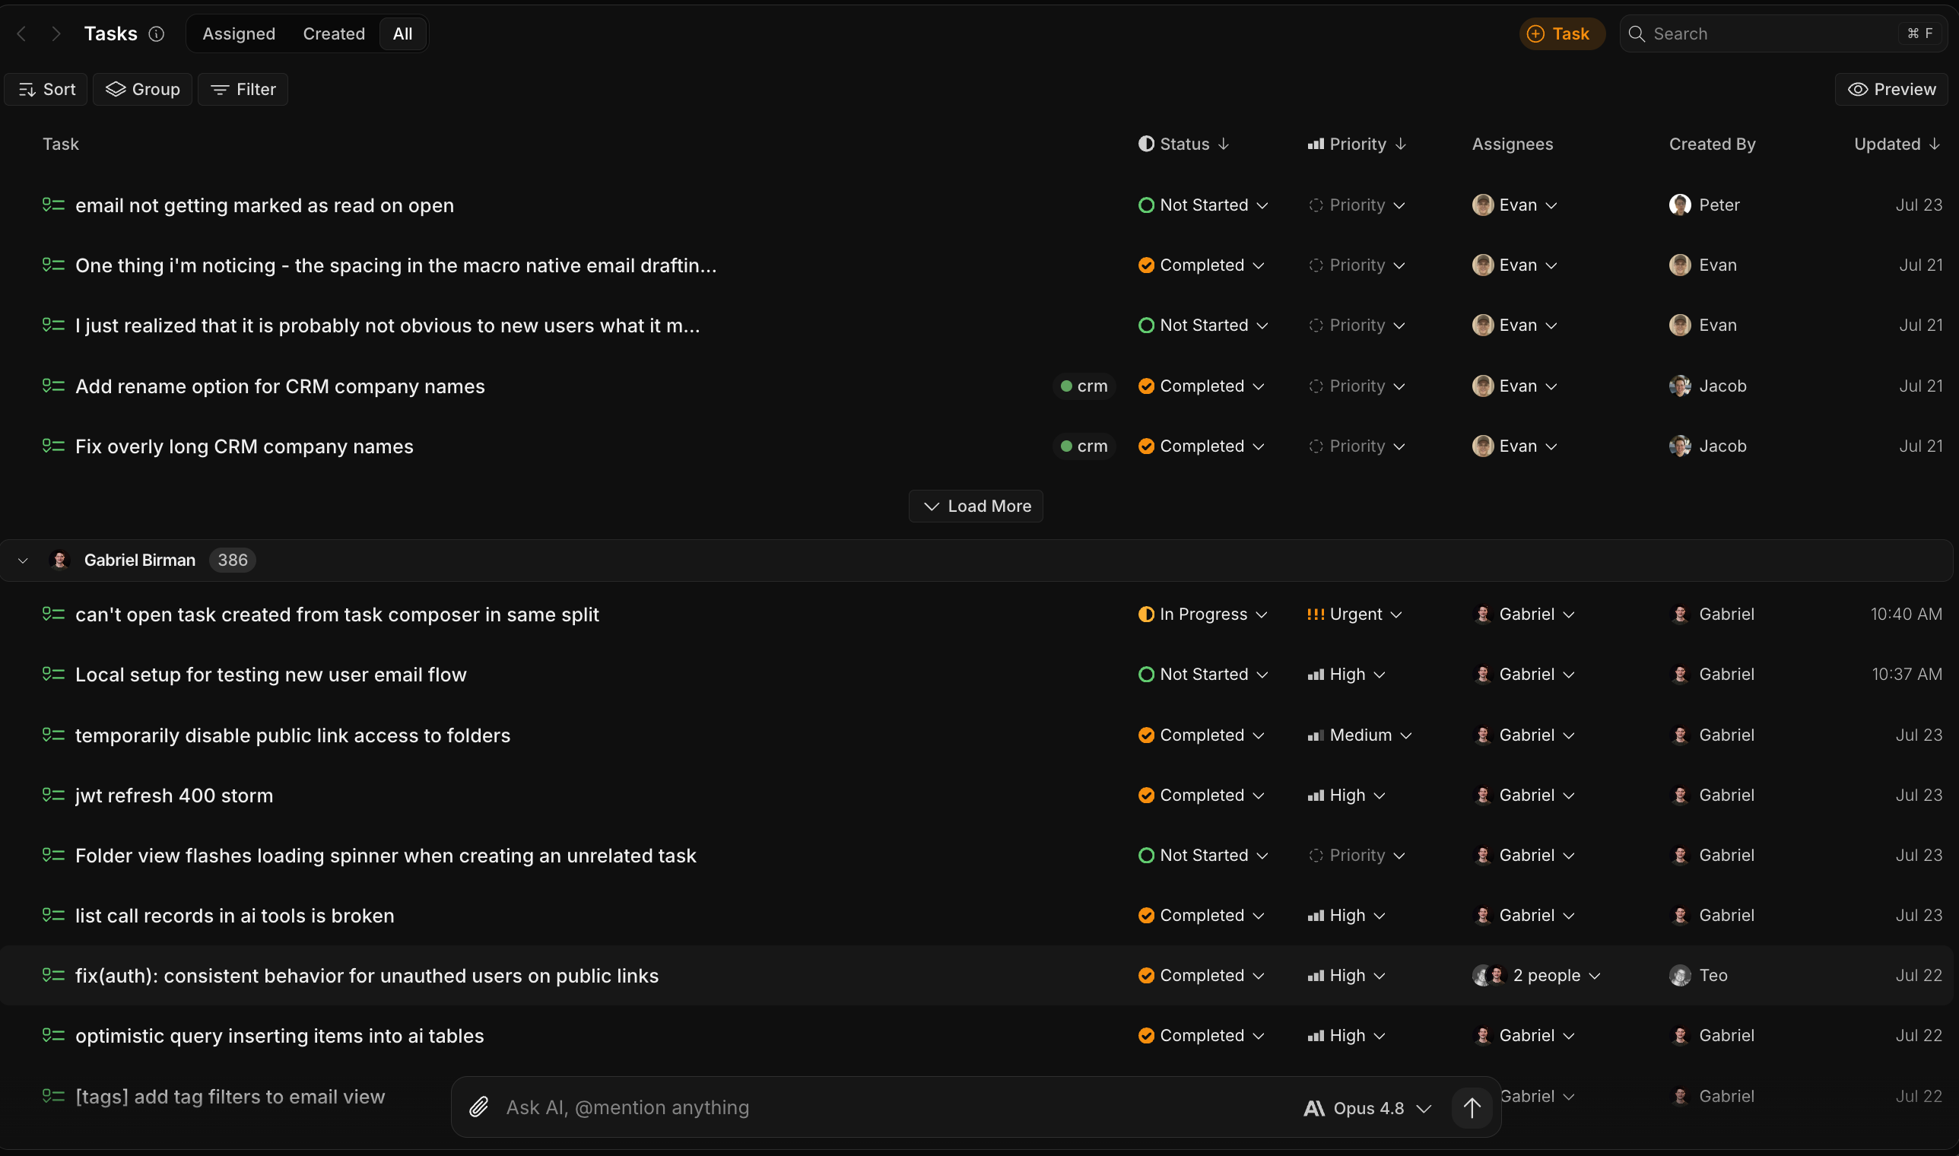Create a new item with the Task button
Viewport: 1959px width, 1156px height.
tap(1562, 33)
